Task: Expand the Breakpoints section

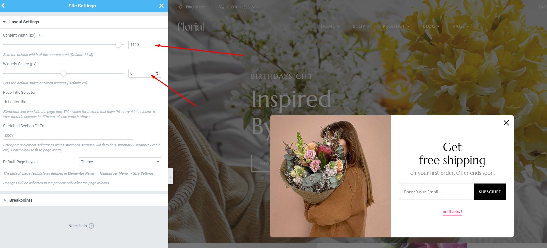Action: tap(18, 200)
